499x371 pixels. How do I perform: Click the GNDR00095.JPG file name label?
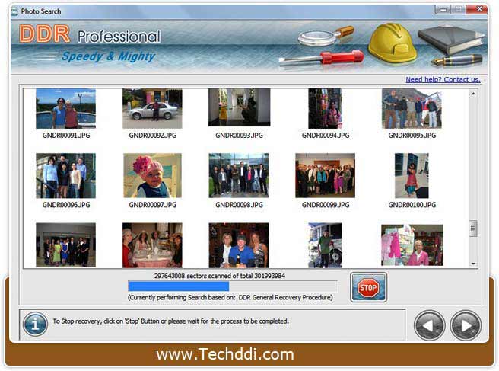(x=412, y=135)
